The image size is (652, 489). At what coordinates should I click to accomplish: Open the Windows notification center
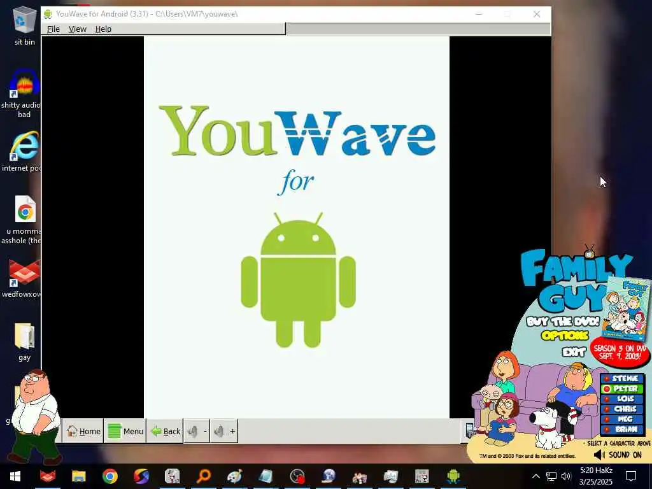coord(631,476)
